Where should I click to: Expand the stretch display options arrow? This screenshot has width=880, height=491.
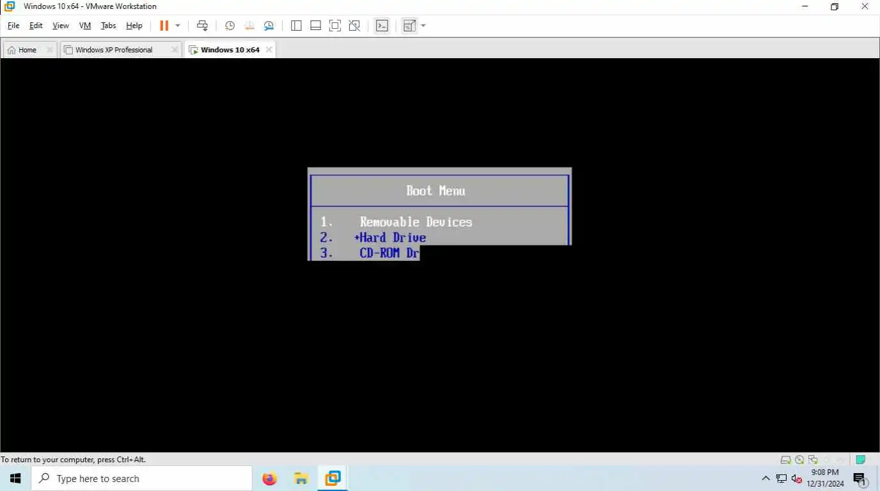[423, 26]
